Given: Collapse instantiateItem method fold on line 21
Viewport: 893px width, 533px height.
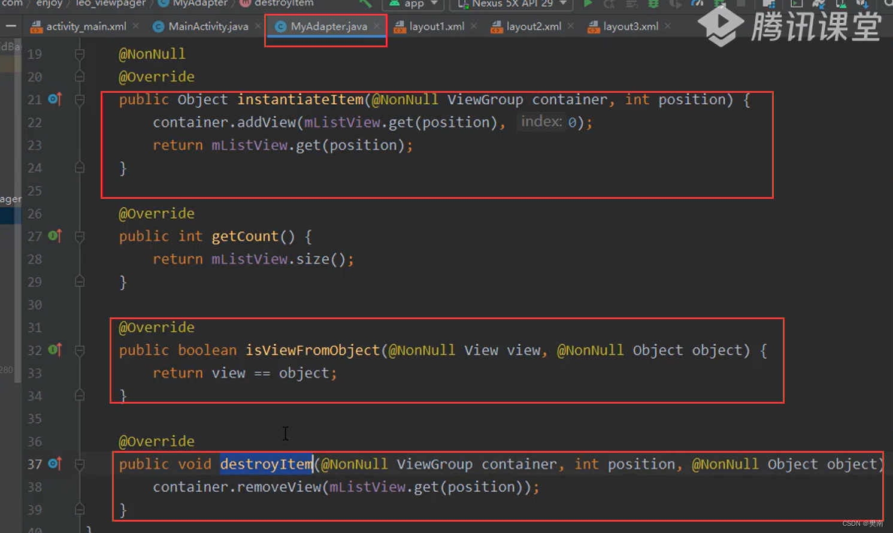Looking at the screenshot, I should [79, 100].
